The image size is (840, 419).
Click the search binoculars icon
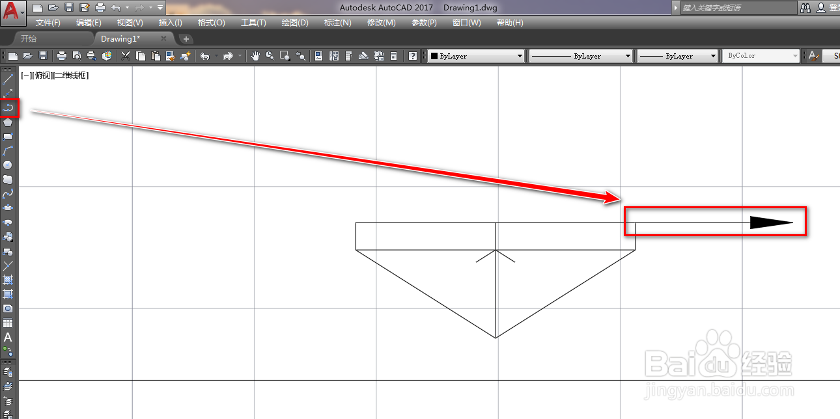pyautogui.click(x=805, y=8)
